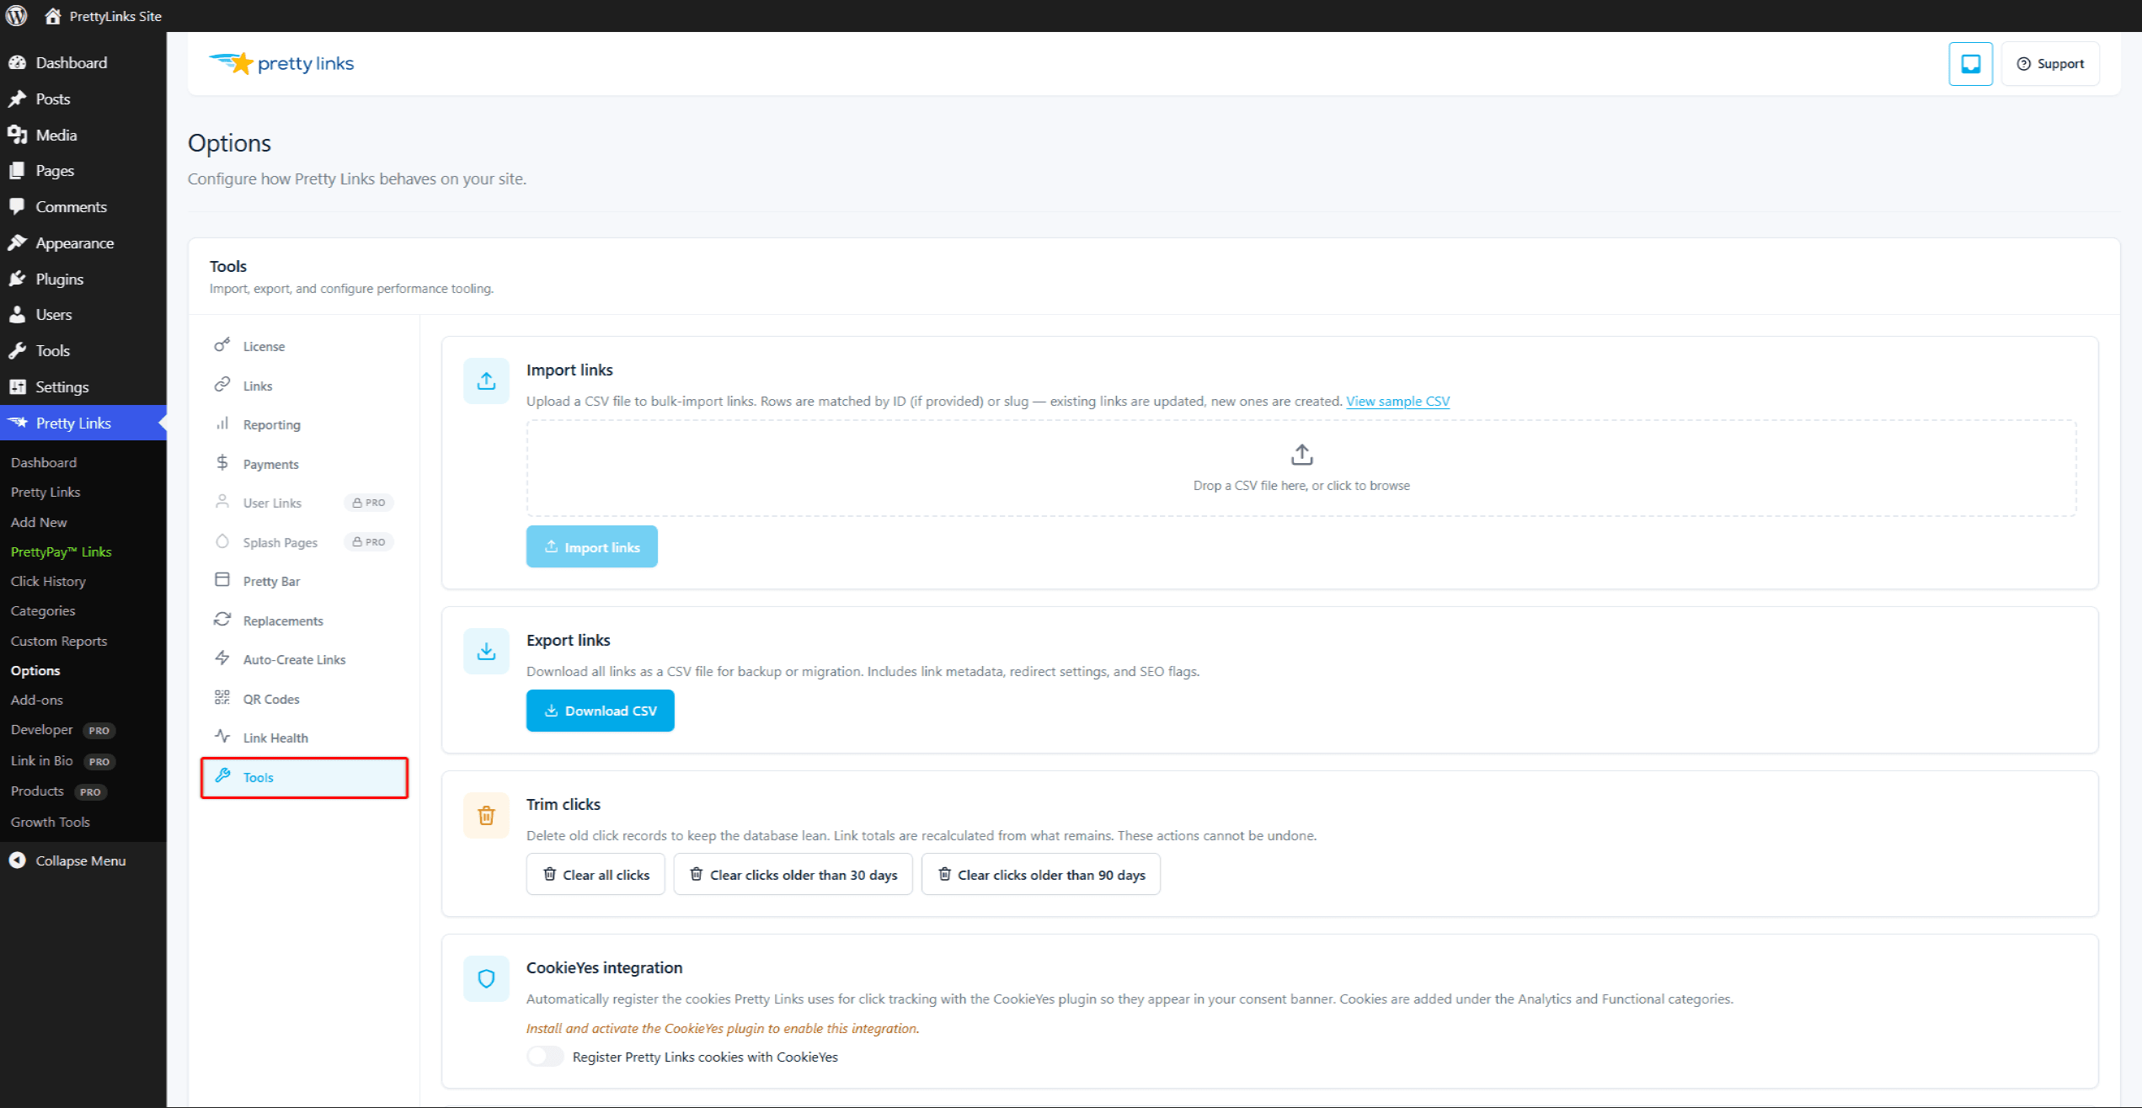Open the License options tab

point(304,346)
